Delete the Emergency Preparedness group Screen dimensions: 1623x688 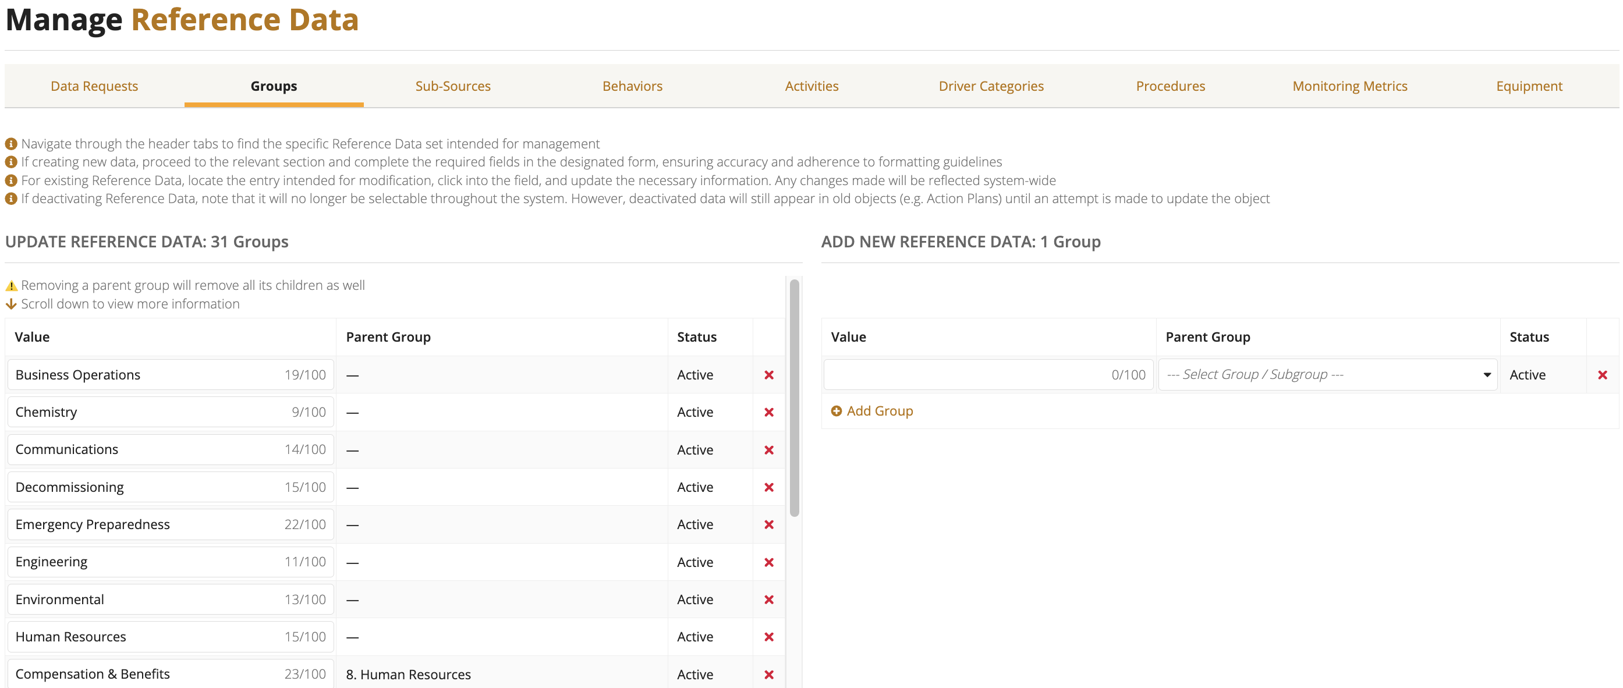[x=768, y=524]
